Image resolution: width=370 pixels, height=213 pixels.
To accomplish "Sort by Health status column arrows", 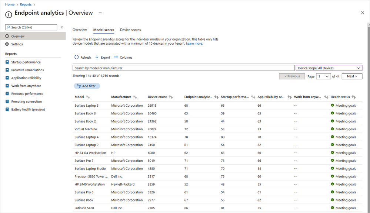I will [x=353, y=97].
